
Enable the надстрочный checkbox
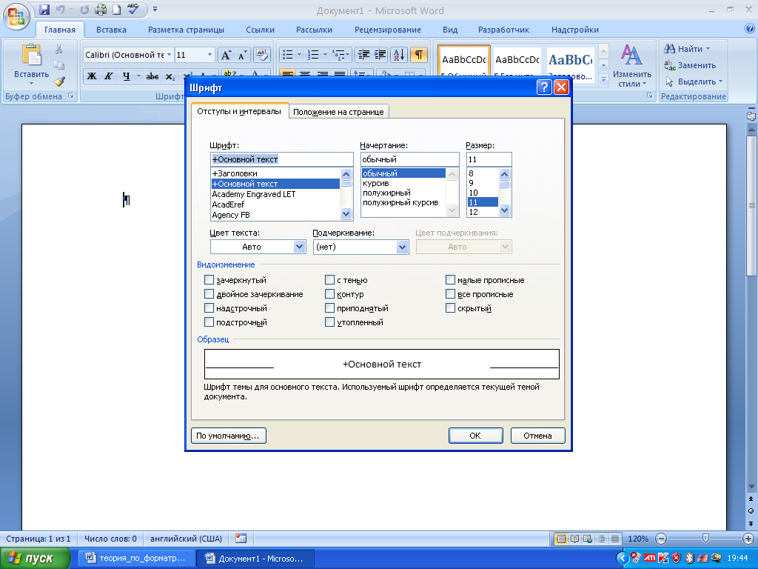click(209, 307)
